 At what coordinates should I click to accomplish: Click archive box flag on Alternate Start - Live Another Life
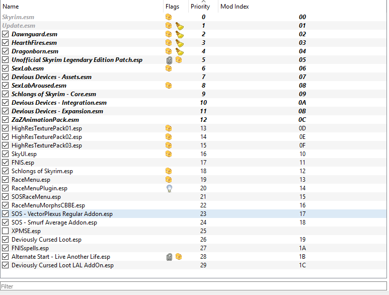(179, 257)
